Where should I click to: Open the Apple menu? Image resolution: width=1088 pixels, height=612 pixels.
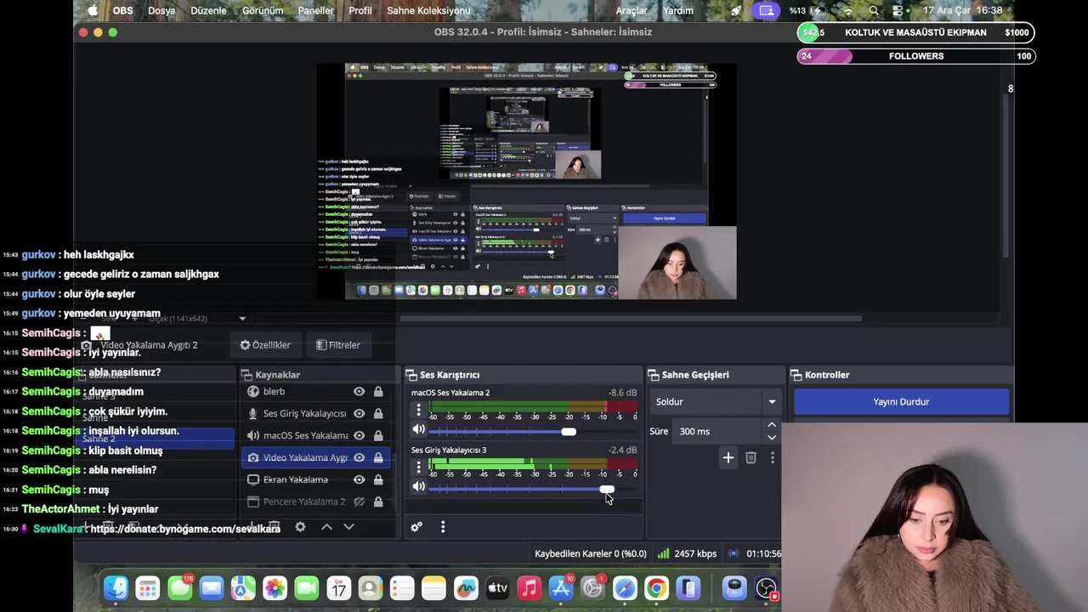[x=93, y=10]
